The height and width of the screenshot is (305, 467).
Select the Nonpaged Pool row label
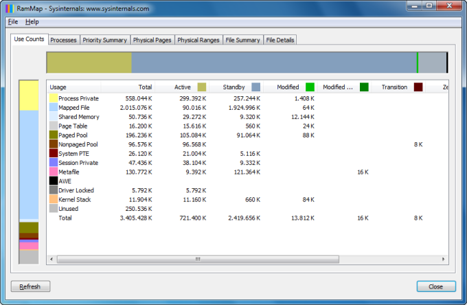tap(78, 144)
